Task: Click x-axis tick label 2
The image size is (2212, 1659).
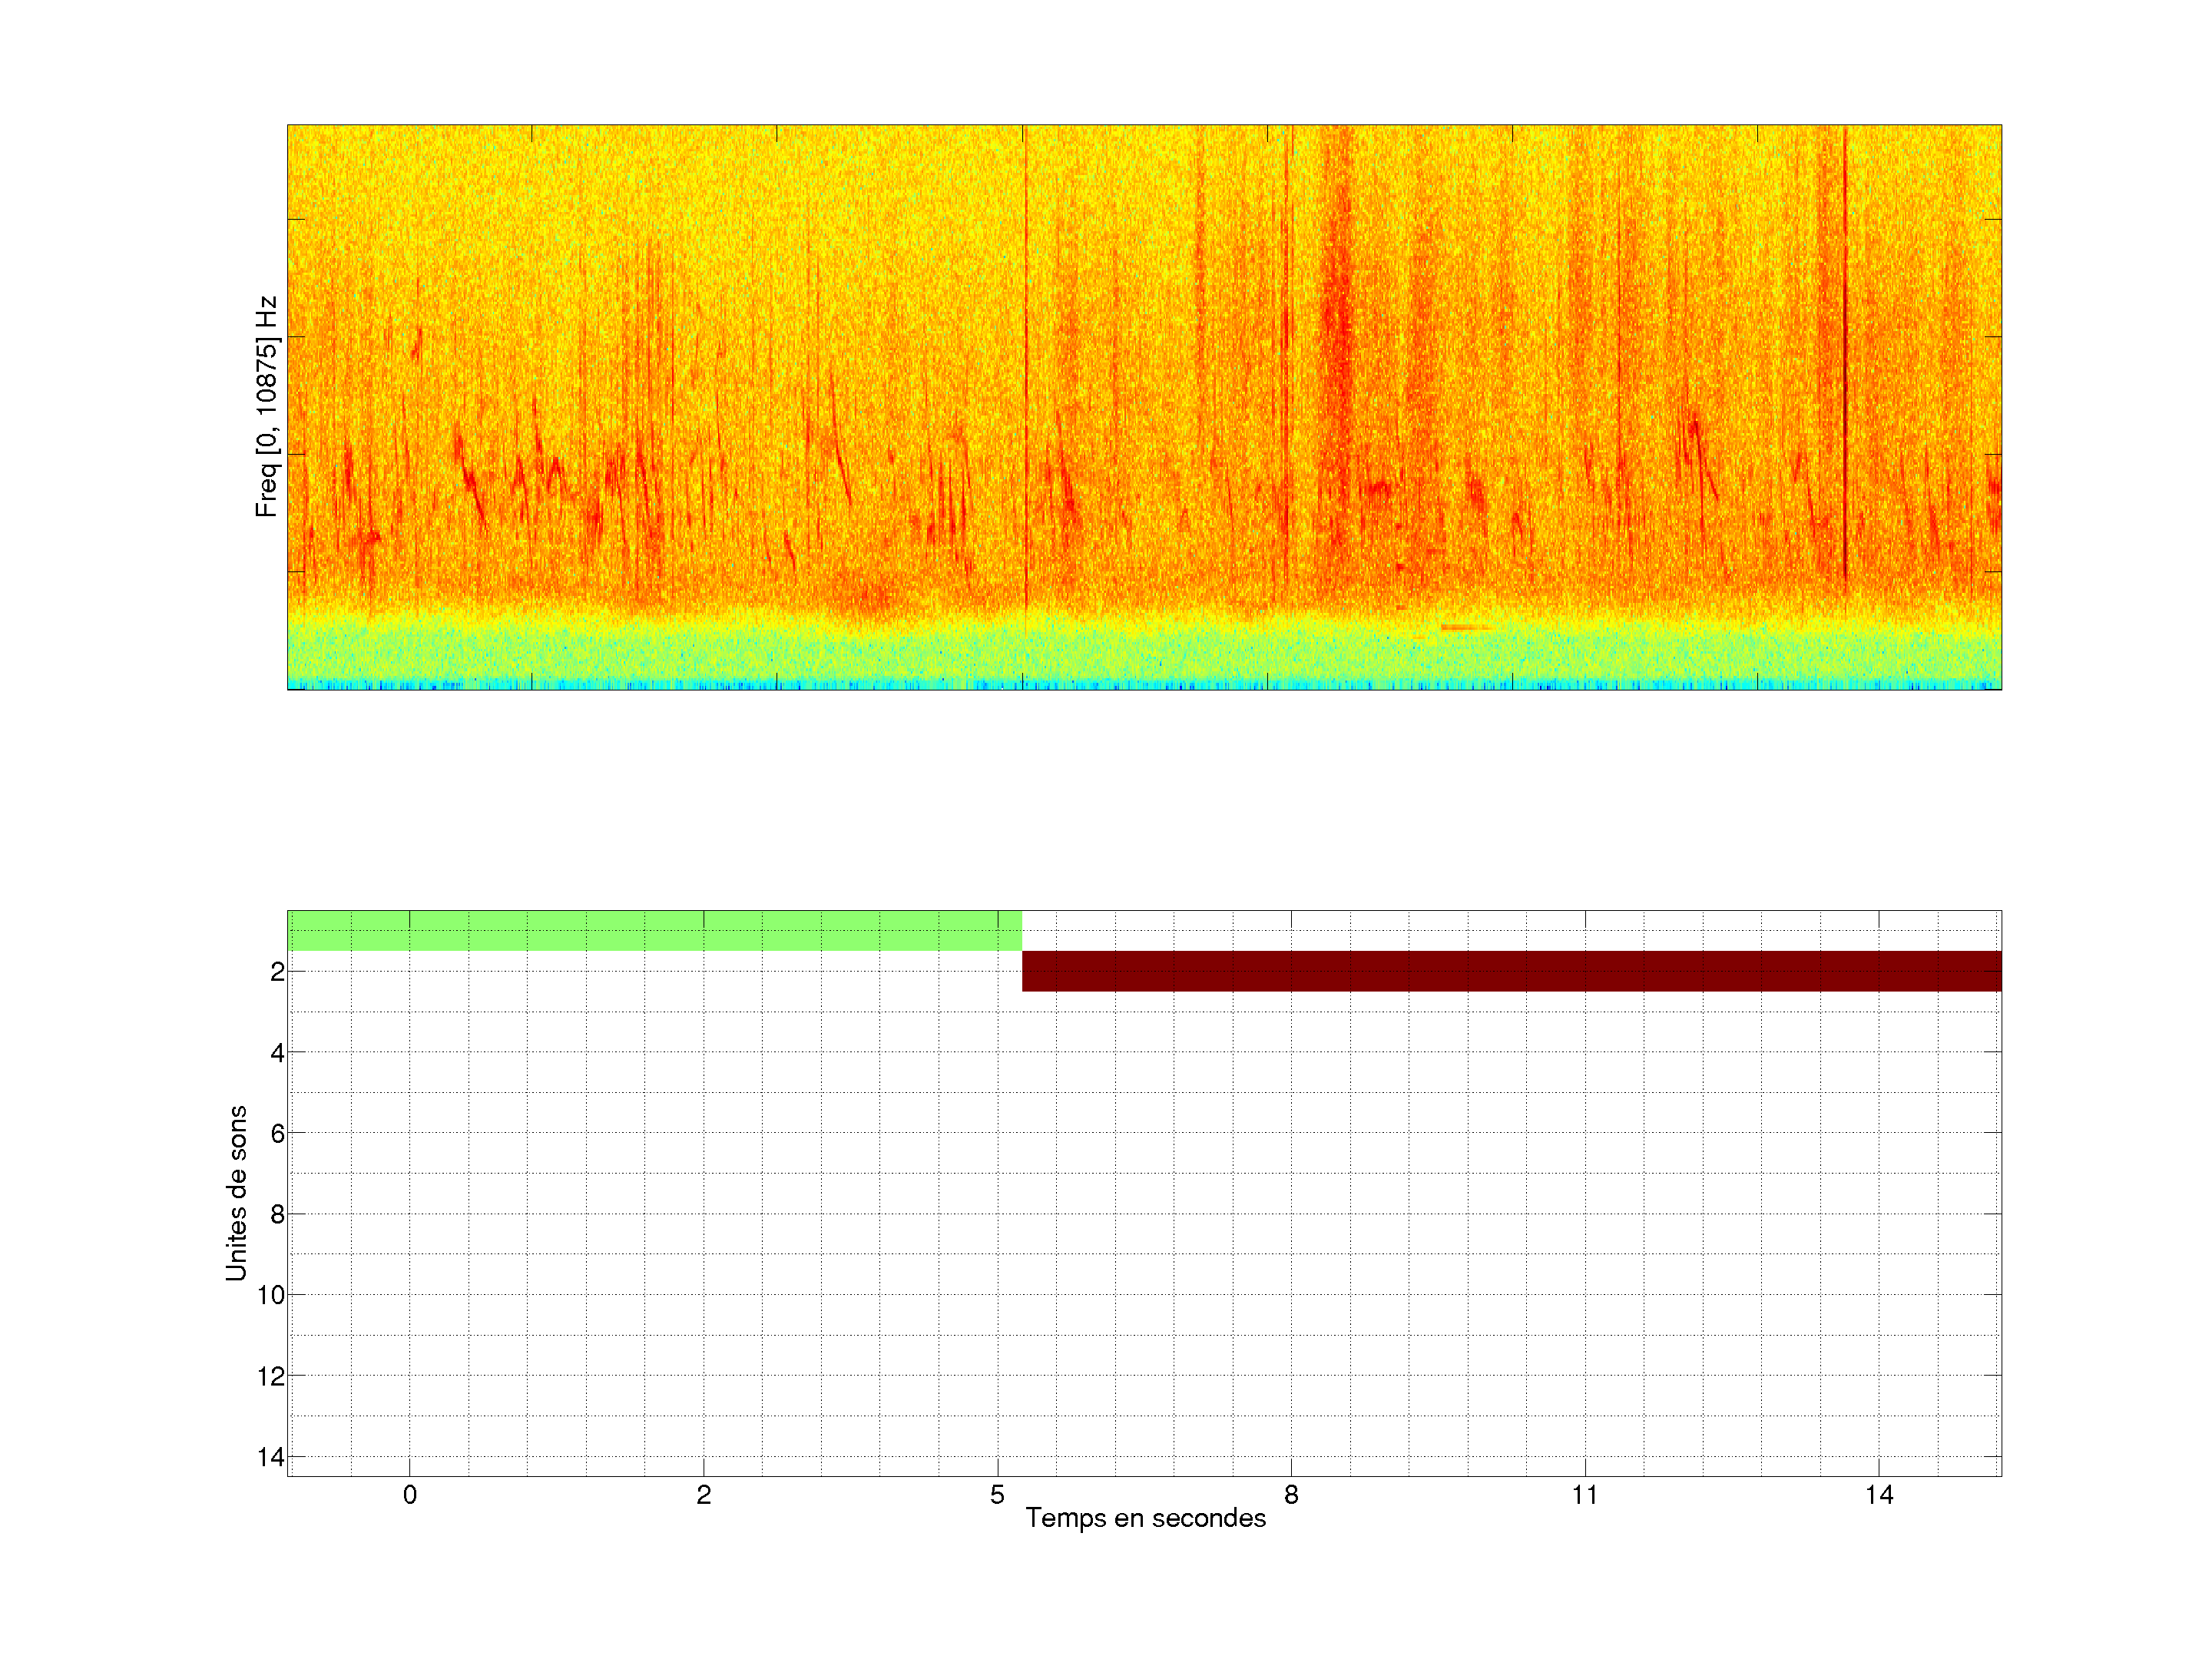Action: [x=704, y=1495]
